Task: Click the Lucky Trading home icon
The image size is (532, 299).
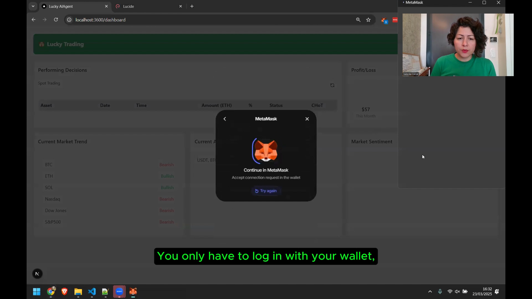Action: pyautogui.click(x=42, y=44)
